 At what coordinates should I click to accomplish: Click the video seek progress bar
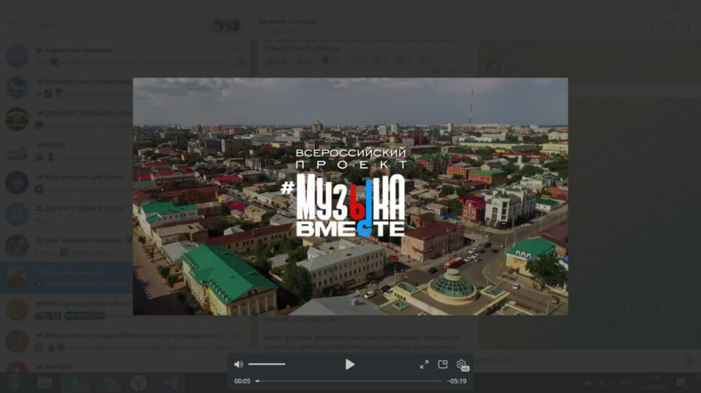pos(348,381)
